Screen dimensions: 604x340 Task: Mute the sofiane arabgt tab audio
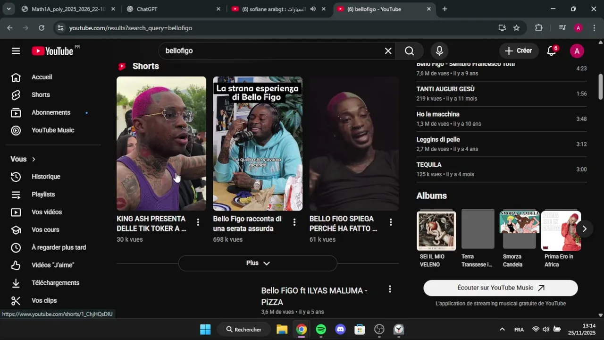tap(313, 9)
